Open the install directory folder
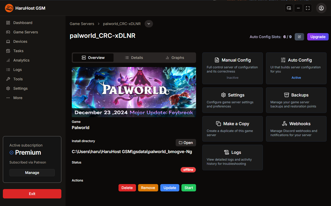331x206 pixels. click(186, 143)
